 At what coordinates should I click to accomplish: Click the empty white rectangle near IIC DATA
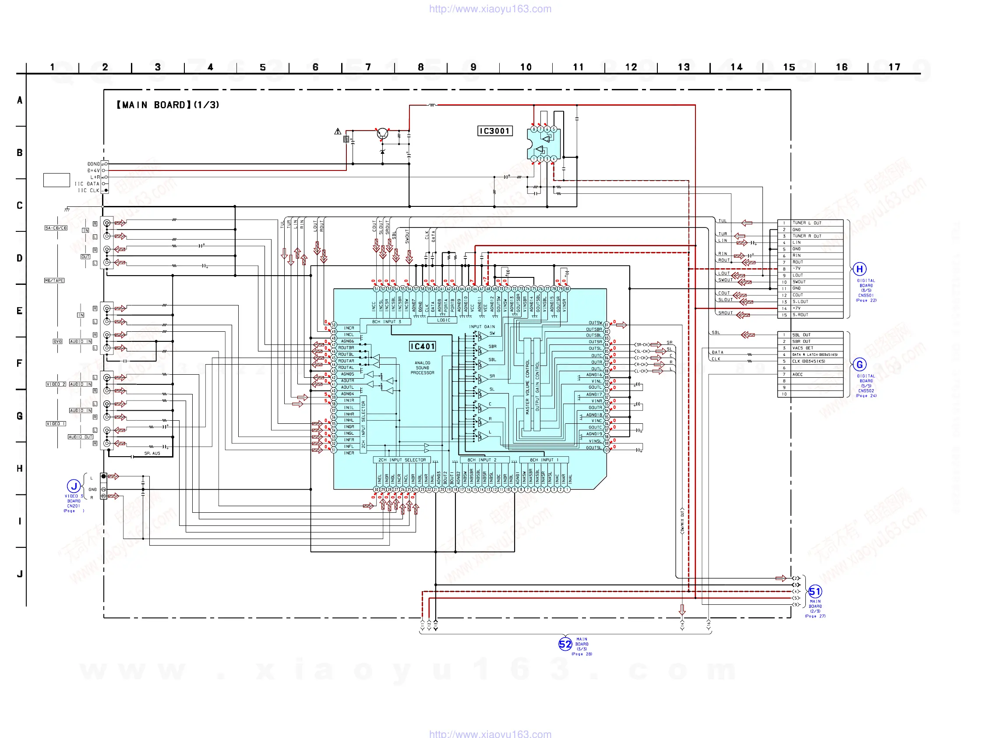[x=56, y=180]
